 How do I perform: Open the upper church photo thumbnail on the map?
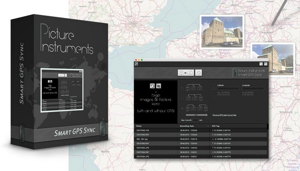[222, 31]
